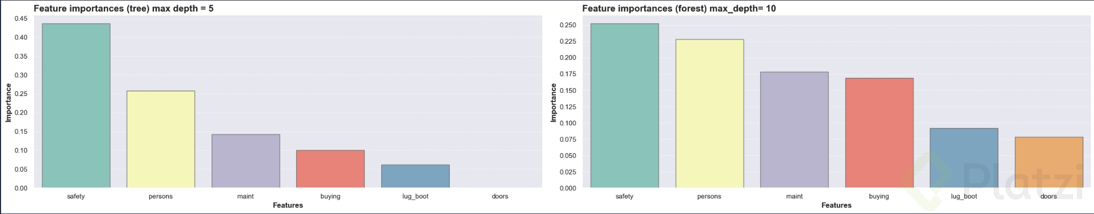The height and width of the screenshot is (214, 1094).
Task: Select the red buying bar in forest chart
Action: [879, 133]
